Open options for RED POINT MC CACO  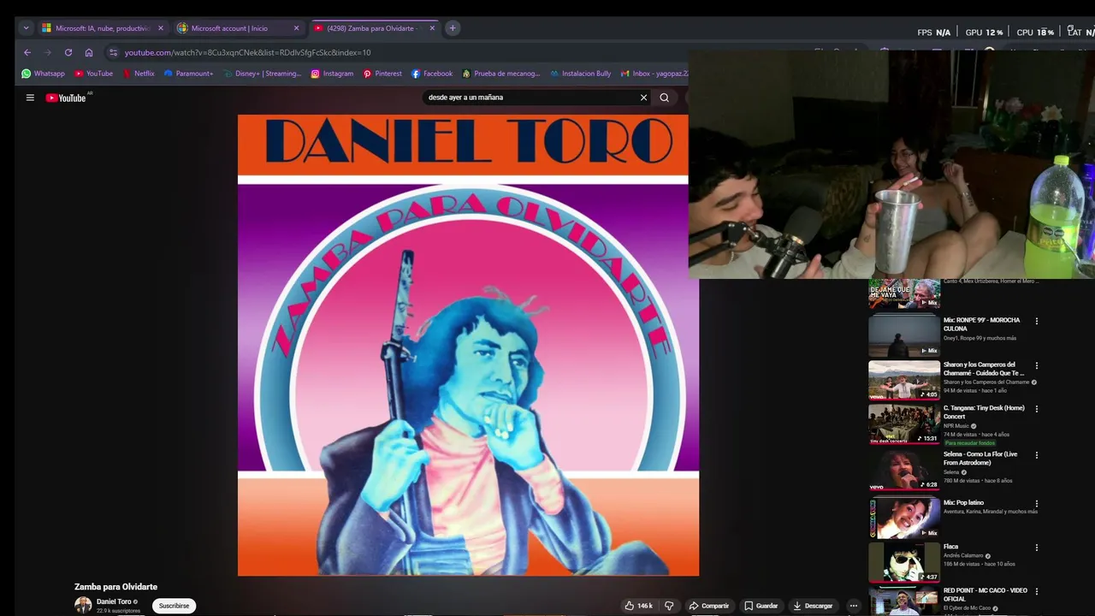pos(1037,592)
